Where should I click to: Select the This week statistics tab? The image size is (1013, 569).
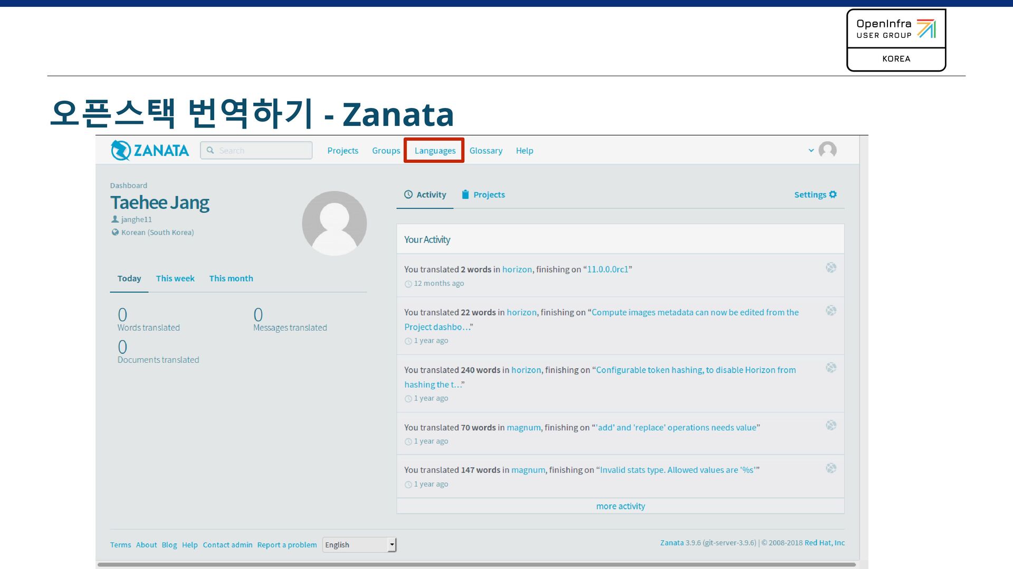[175, 279]
